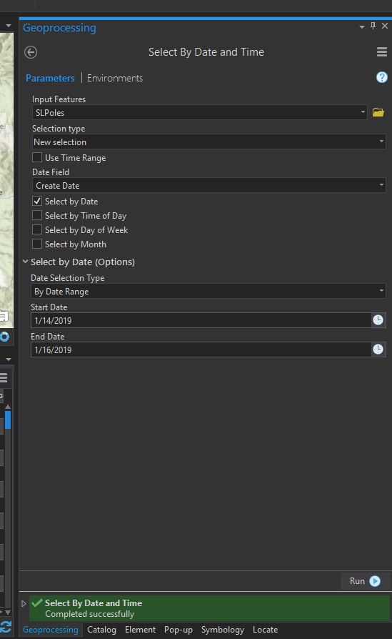This screenshot has height=639, width=392.
Task: Enable Select by Time of Day
Action: click(37, 215)
